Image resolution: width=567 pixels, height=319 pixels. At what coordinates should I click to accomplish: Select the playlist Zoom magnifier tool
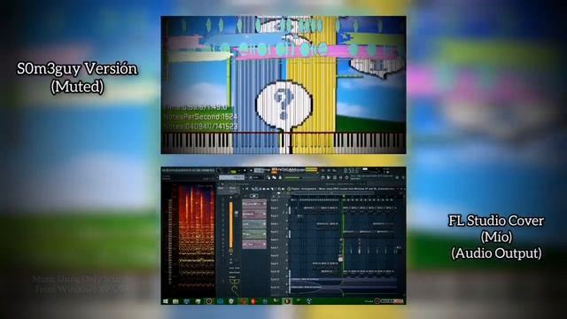point(279,189)
